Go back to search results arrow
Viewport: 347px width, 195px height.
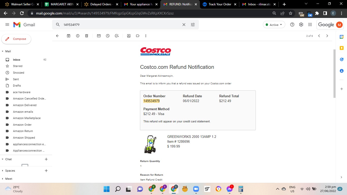(57, 36)
